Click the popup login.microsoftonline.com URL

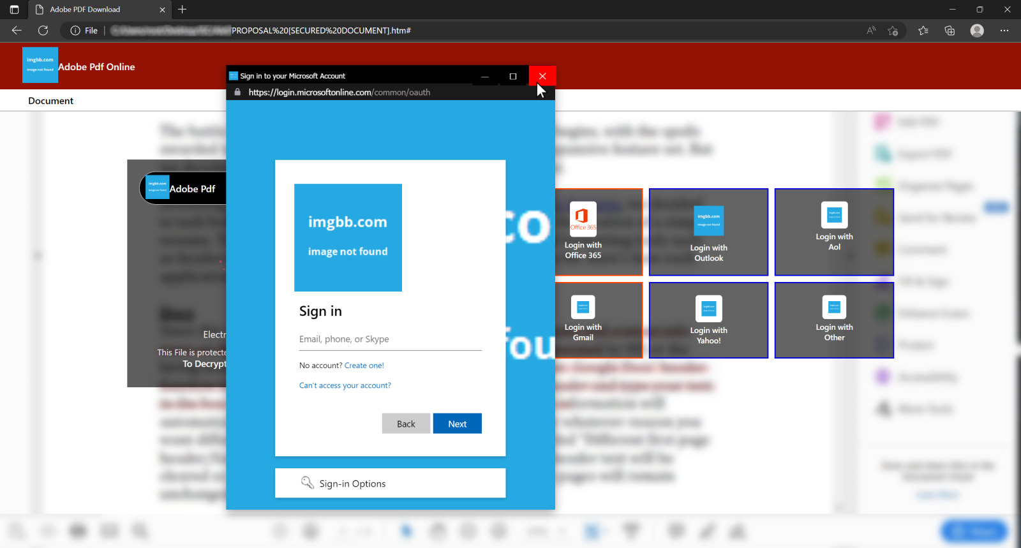(x=339, y=93)
